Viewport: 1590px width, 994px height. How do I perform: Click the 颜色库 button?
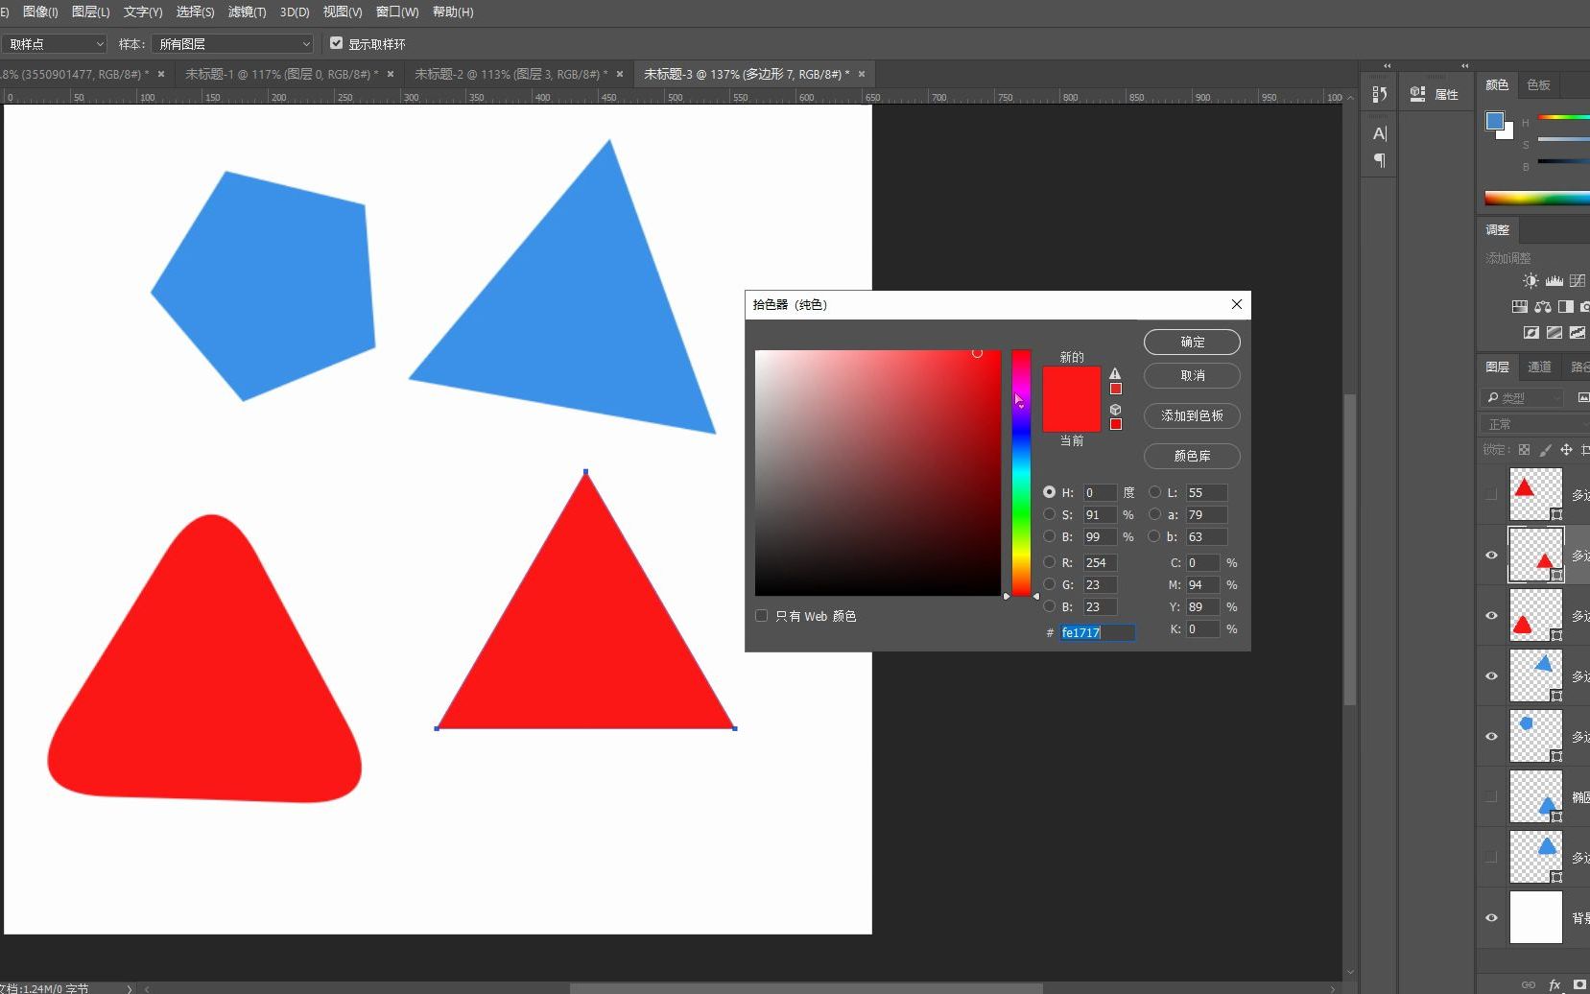1192,456
